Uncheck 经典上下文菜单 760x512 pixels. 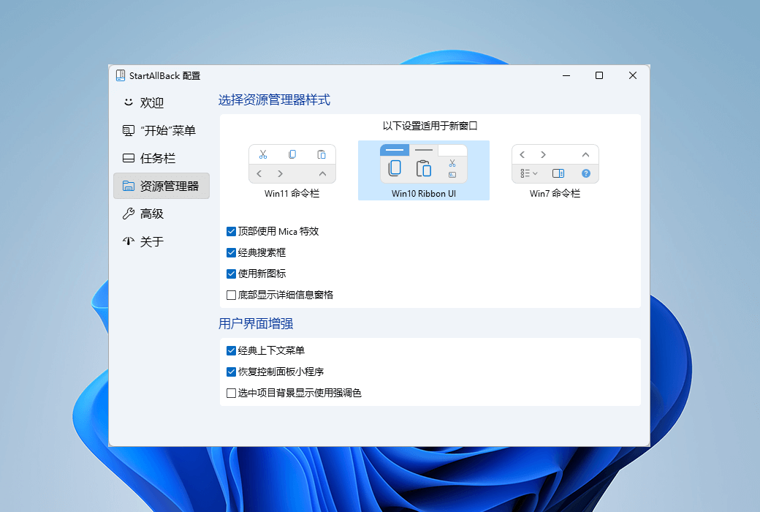231,350
